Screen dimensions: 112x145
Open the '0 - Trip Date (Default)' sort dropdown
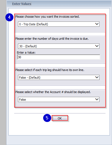59,24
